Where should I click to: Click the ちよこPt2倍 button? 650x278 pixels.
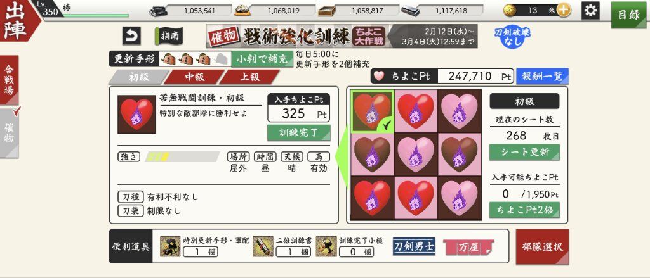pos(524,210)
